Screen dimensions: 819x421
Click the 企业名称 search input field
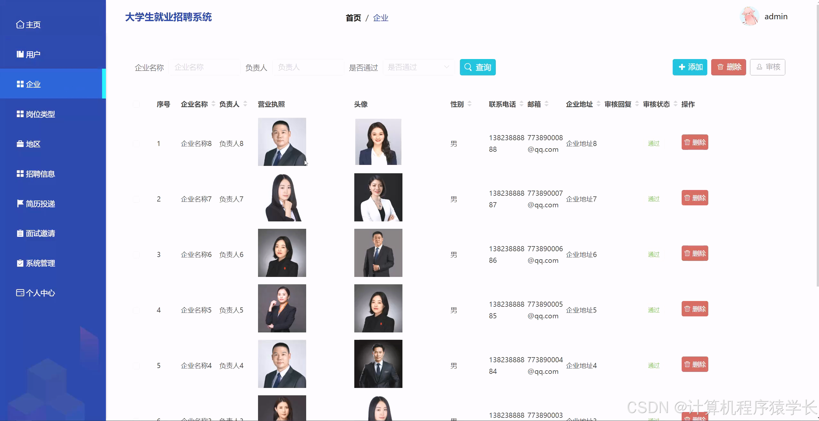pos(204,67)
